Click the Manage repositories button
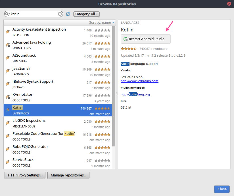234x196 pixels. [68, 175]
